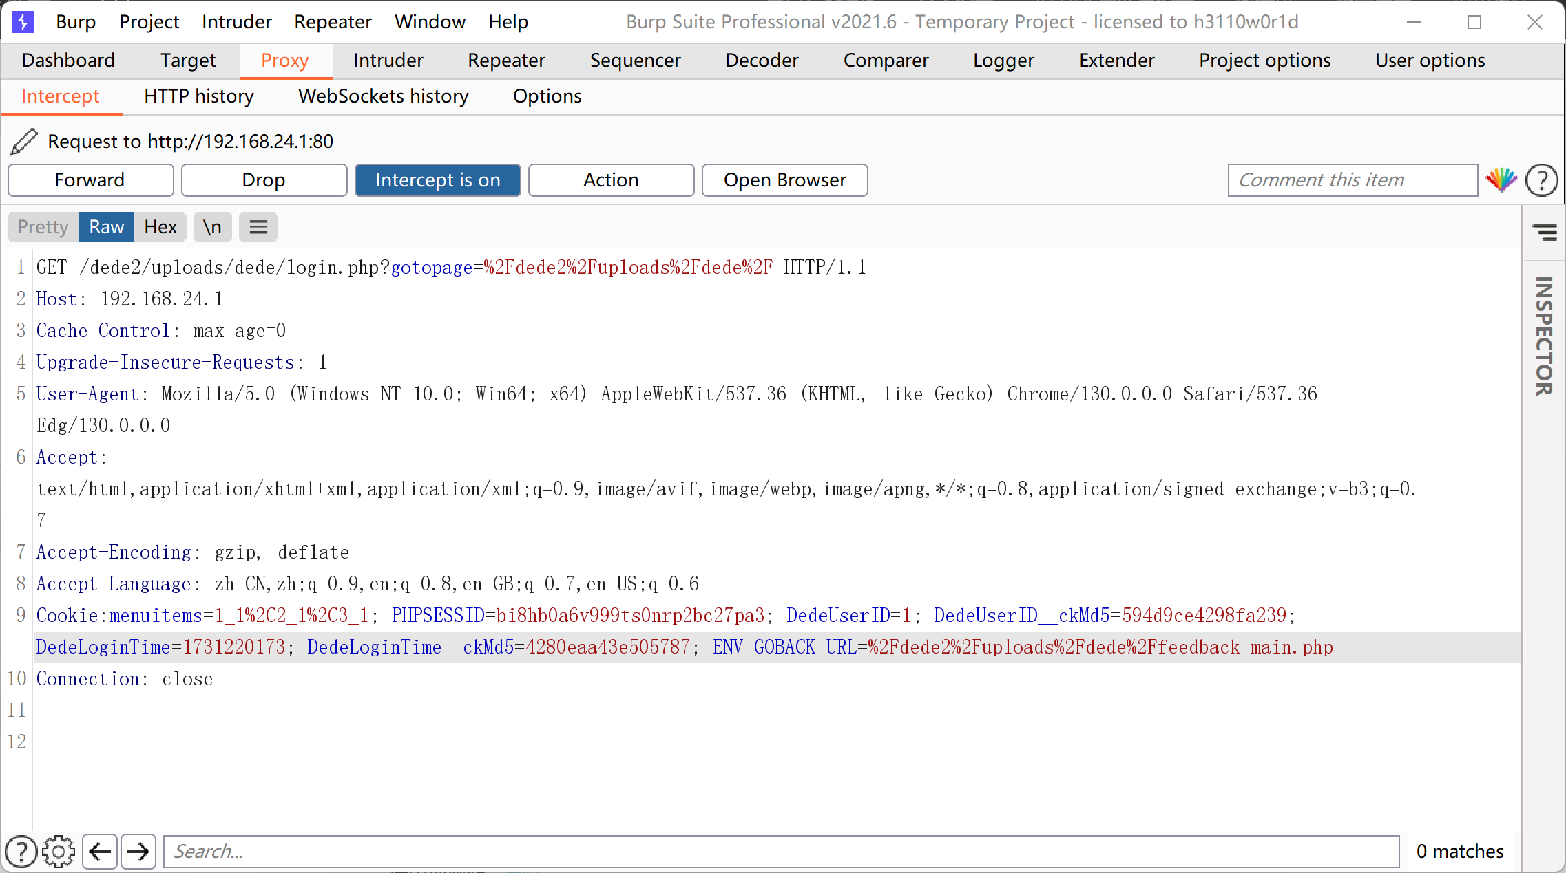Select the Intercept sub-tab
Screen dimensions: 1566x873
click(61, 96)
